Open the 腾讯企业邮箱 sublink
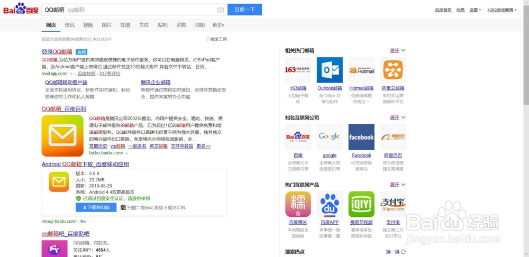The height and width of the screenshot is (257, 529). (156, 82)
